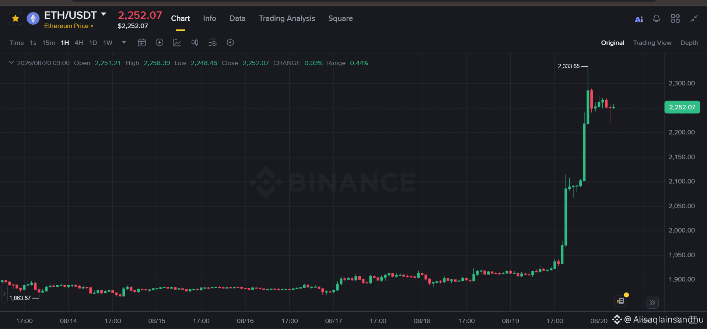The height and width of the screenshot is (329, 707).
Task: Open the ETH/USDT pair selector dropdown
Action: click(104, 14)
